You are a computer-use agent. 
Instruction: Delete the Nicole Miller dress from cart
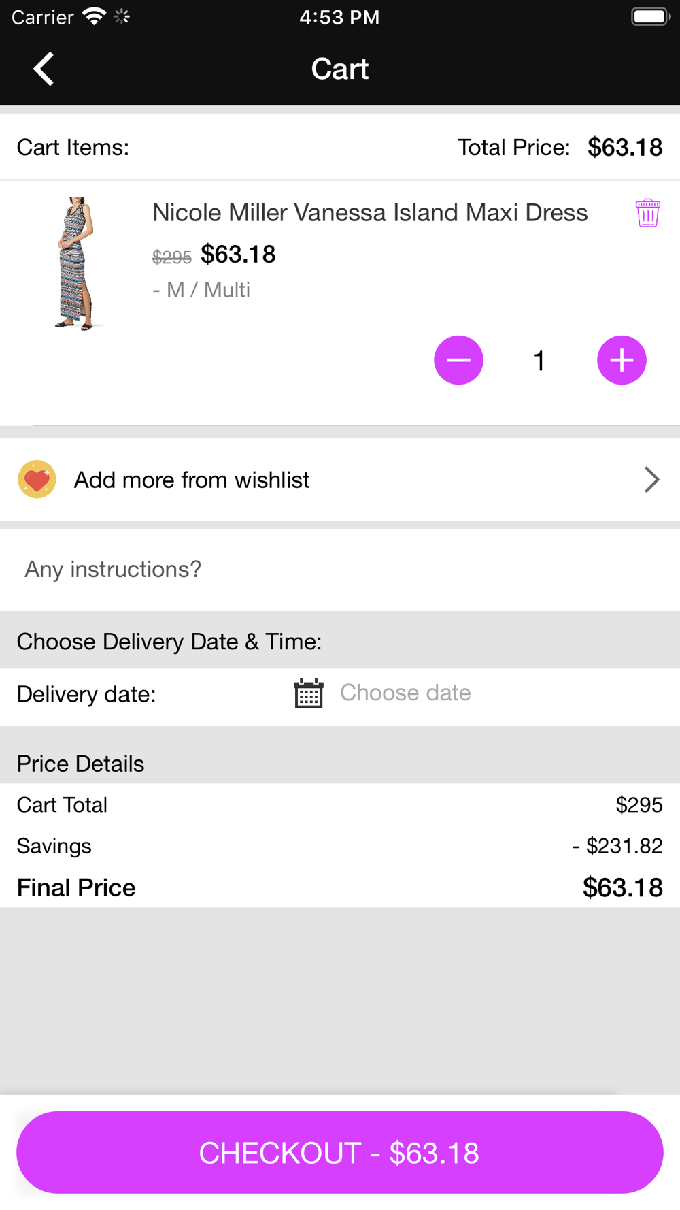pos(647,213)
